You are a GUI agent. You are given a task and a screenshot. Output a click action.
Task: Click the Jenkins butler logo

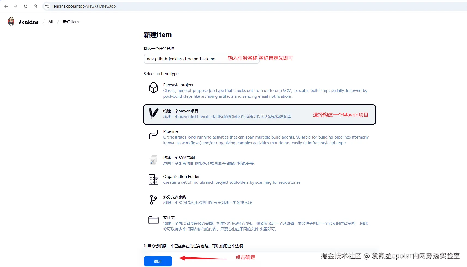click(x=11, y=22)
